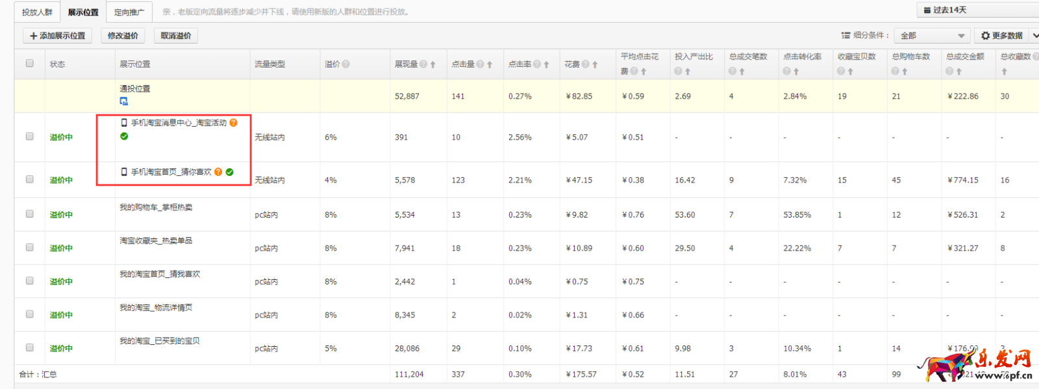Click the help icon beside 点击率 header
Screen dimensions: 1039x389
[536, 64]
